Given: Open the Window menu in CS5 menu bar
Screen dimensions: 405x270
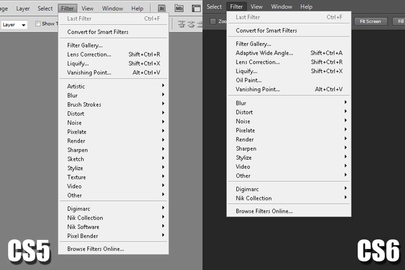Looking at the screenshot, I should click(113, 9).
